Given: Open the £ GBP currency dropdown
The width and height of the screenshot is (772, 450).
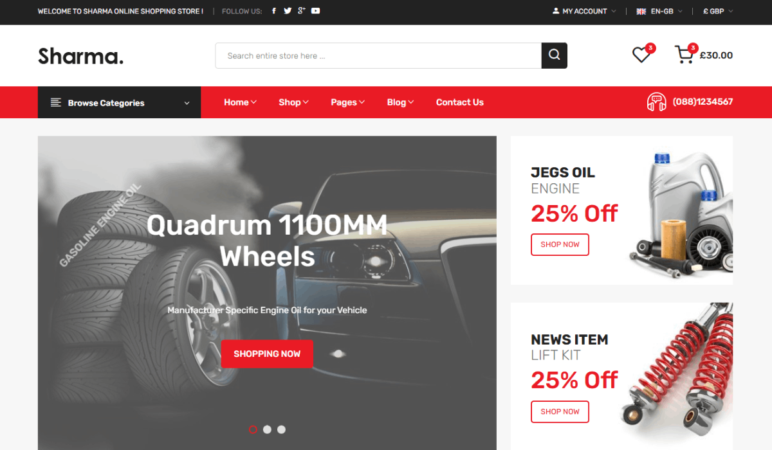Looking at the screenshot, I should (718, 11).
